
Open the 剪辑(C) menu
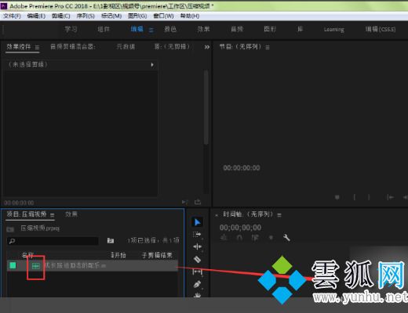[x=61, y=16]
